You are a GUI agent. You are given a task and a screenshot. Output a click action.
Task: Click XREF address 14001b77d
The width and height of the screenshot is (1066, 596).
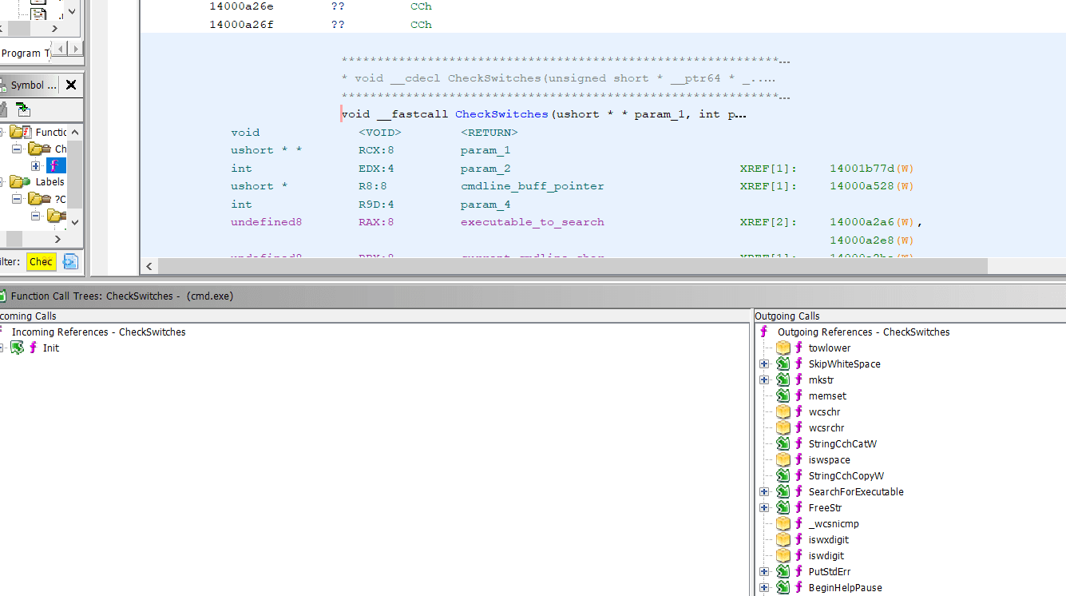pos(862,169)
